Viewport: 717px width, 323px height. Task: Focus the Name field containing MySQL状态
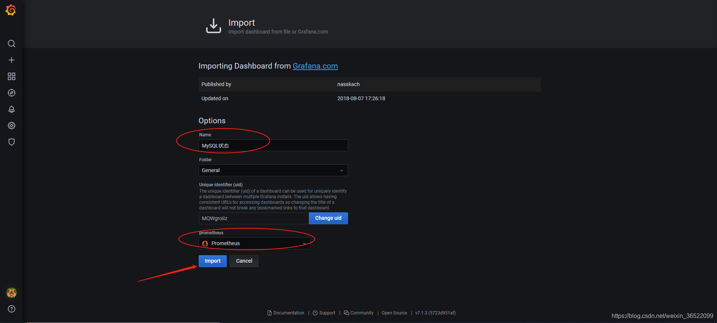[273, 145]
